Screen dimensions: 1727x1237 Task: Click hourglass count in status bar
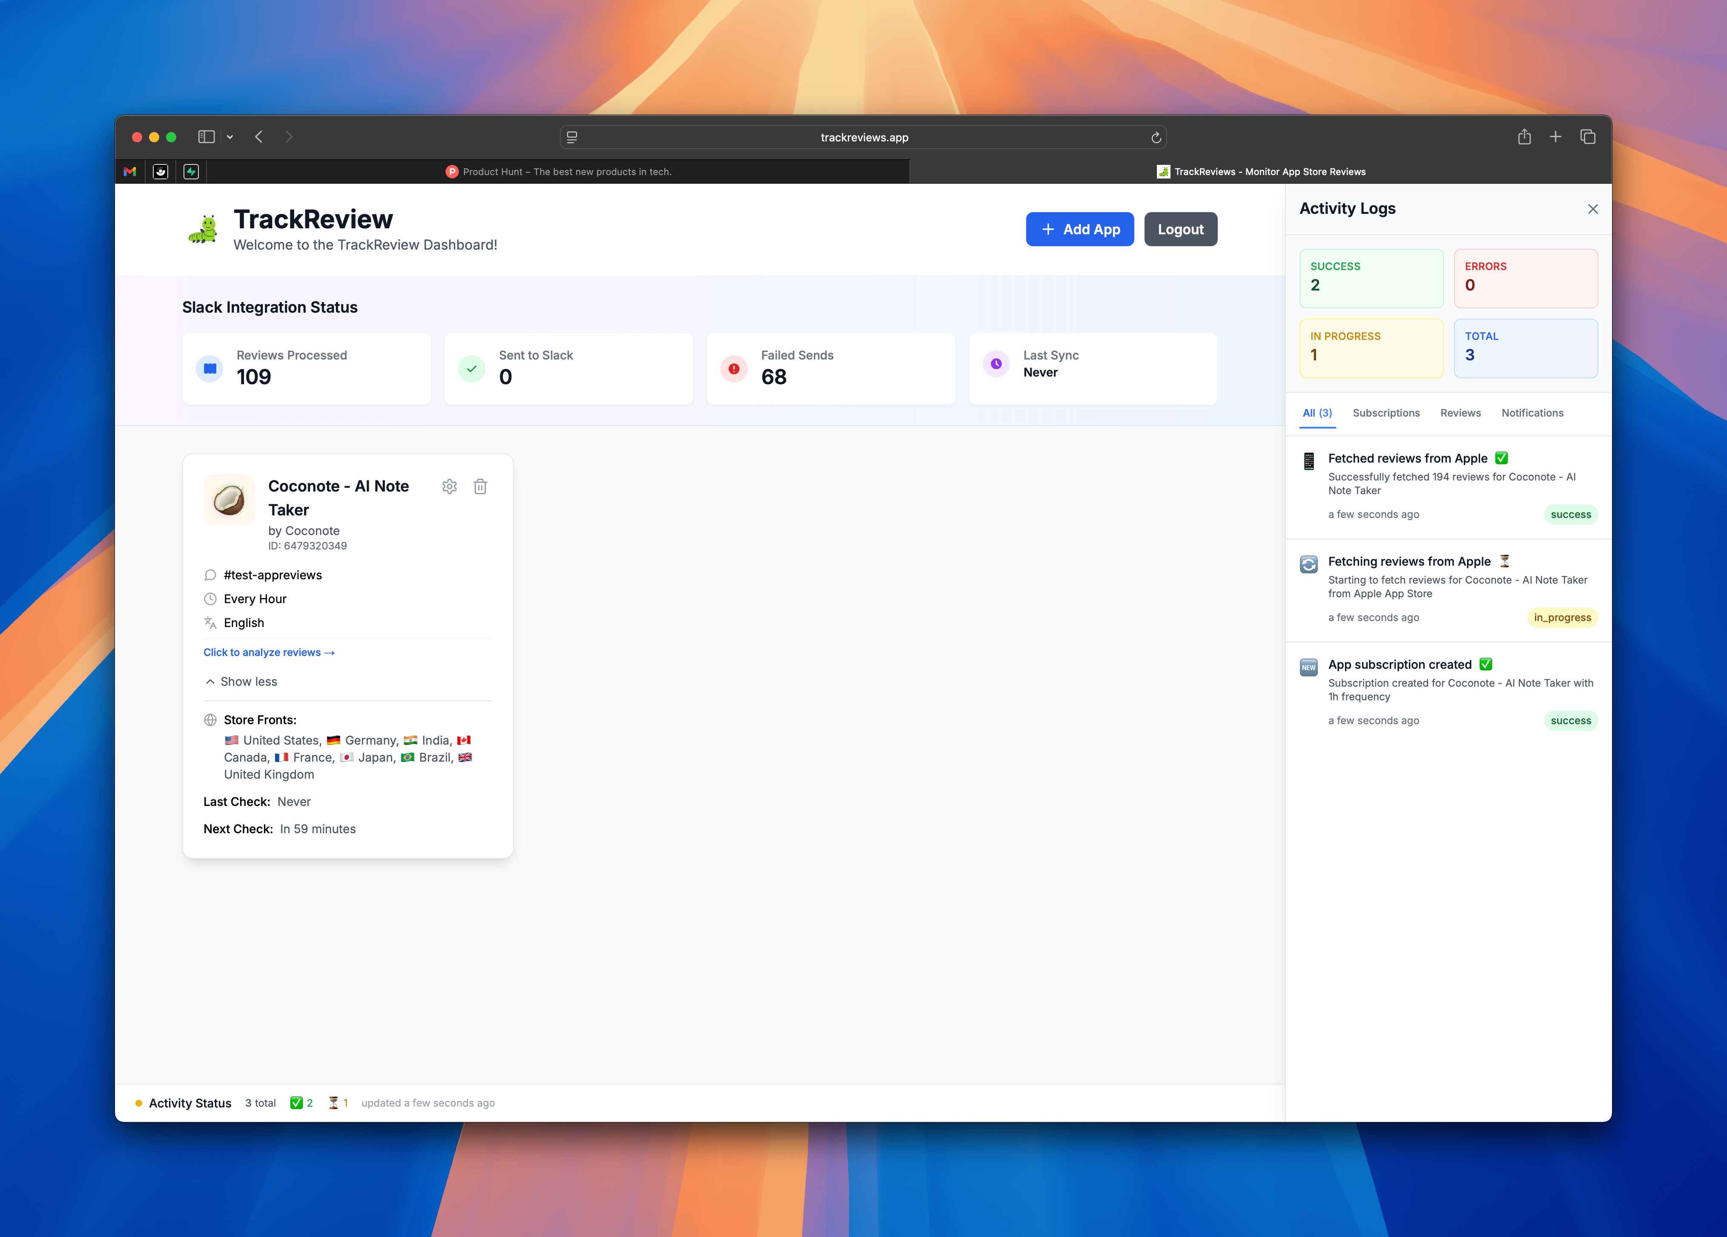click(338, 1103)
